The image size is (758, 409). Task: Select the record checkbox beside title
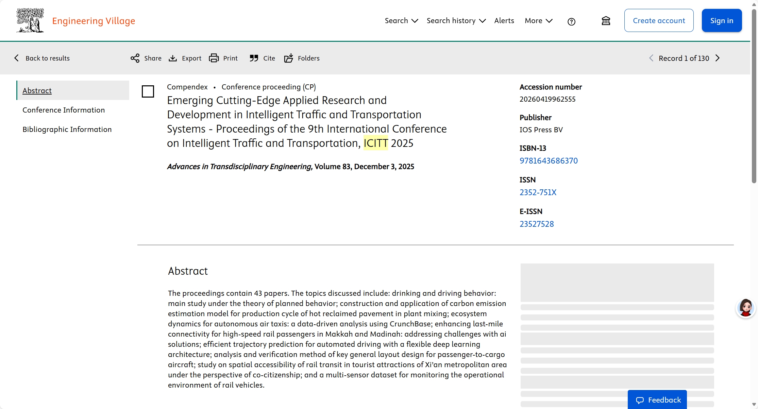148,91
